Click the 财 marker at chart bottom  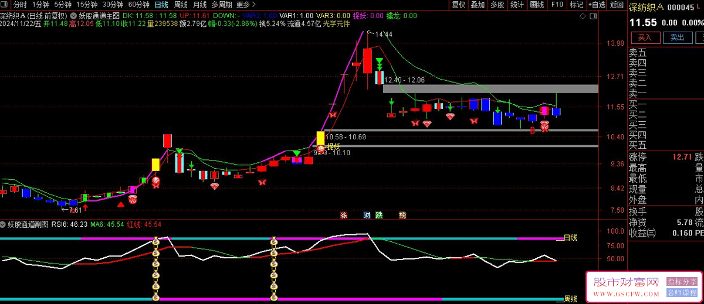click(367, 215)
